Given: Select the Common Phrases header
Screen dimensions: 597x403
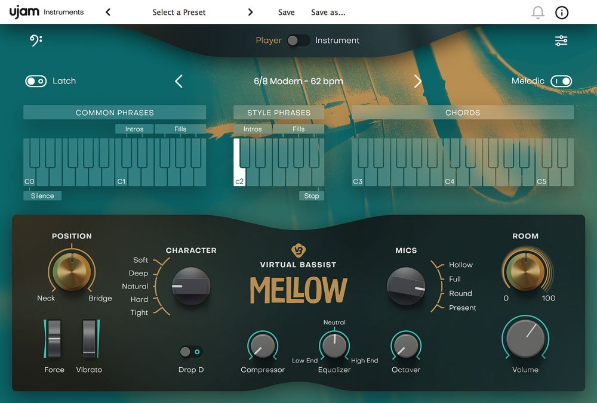Looking at the screenshot, I should (115, 113).
